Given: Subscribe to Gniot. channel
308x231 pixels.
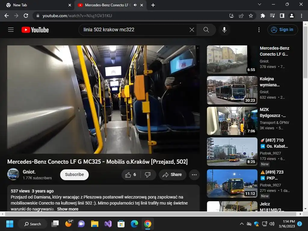Looking at the screenshot, I should coord(75,175).
